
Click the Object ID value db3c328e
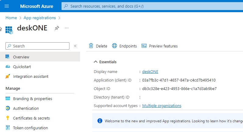click(179, 89)
